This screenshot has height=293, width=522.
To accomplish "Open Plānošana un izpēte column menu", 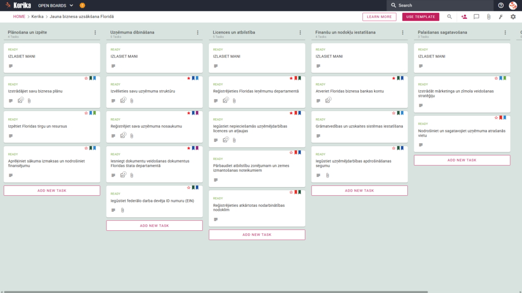I will click(95, 33).
